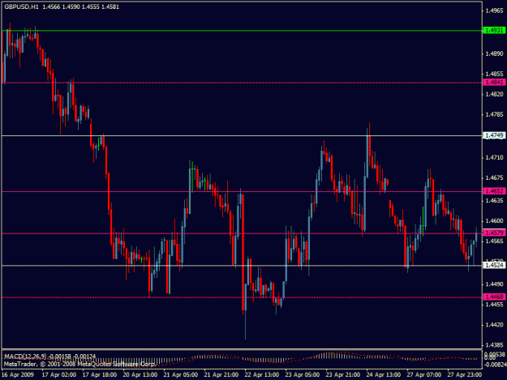Click the 1.4490 price scale label
This screenshot has height=380, width=507.
click(x=495, y=284)
